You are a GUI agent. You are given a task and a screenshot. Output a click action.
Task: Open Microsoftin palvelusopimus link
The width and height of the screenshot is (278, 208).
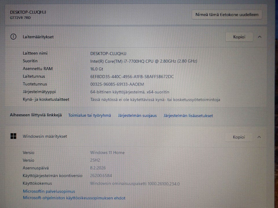[x=49, y=191]
